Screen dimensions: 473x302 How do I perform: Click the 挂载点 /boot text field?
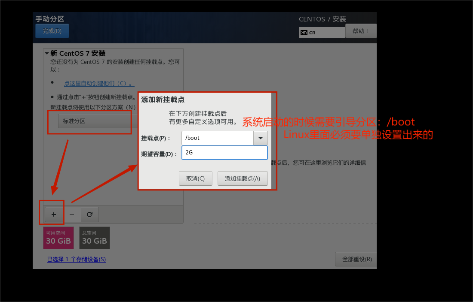point(218,139)
